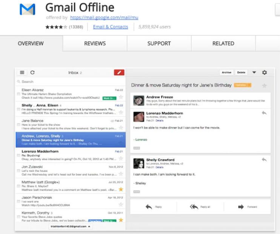Open the settings gear icon

click(x=265, y=72)
